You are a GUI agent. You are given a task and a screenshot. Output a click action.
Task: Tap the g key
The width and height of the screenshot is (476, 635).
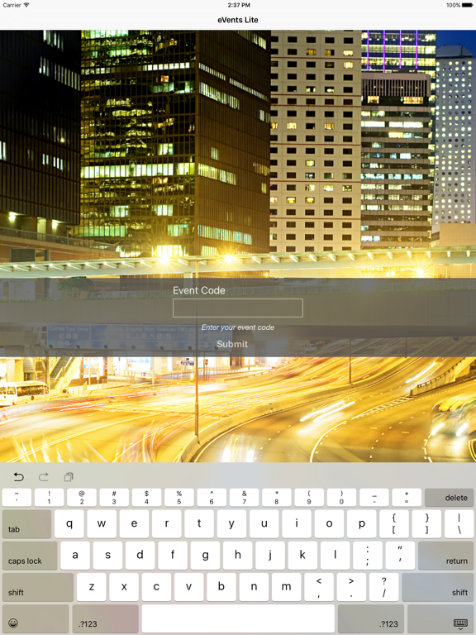pyautogui.click(x=205, y=556)
